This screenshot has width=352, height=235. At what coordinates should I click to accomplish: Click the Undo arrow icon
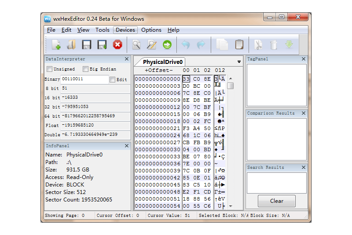186,45
